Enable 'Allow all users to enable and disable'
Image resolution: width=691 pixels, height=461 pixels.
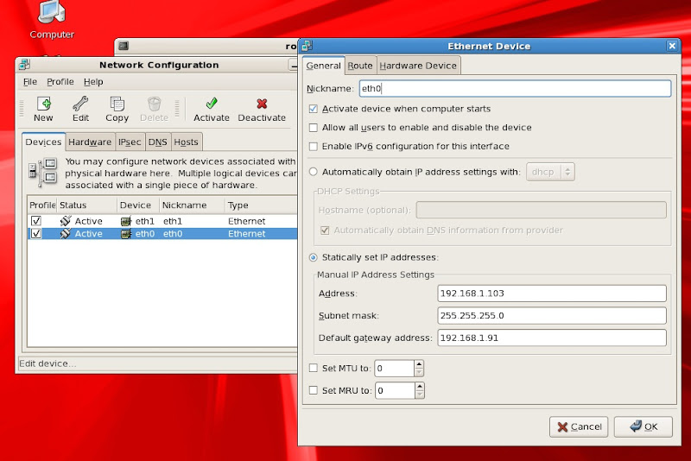[314, 128]
